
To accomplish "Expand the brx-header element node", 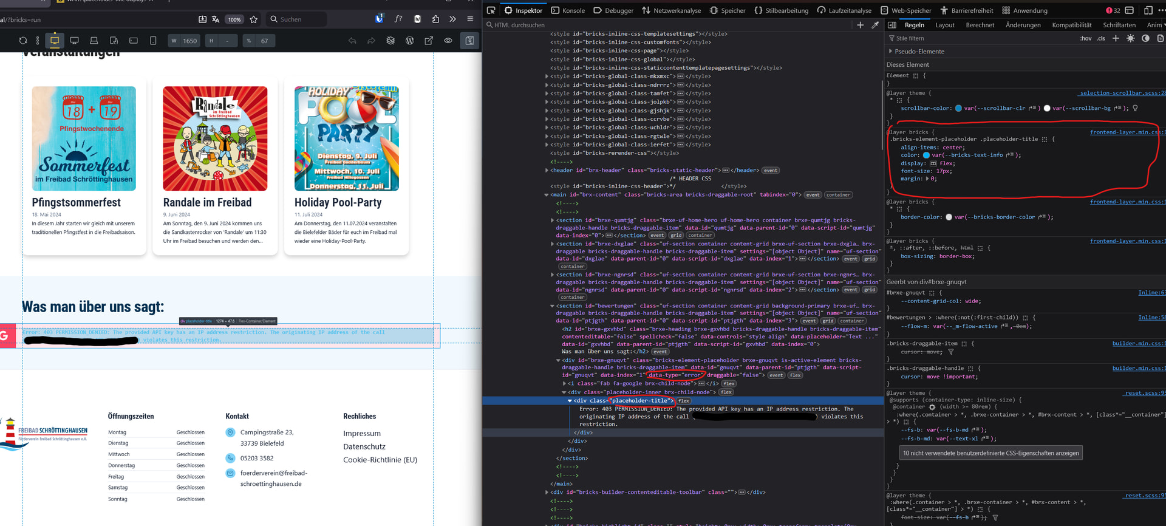I will click(x=547, y=171).
